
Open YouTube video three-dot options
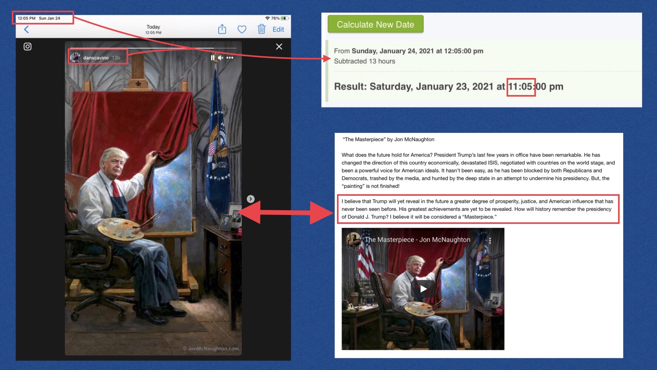(490, 240)
